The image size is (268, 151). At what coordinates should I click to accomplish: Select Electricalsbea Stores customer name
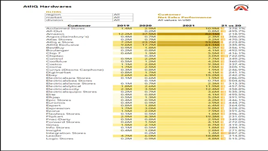69,81
